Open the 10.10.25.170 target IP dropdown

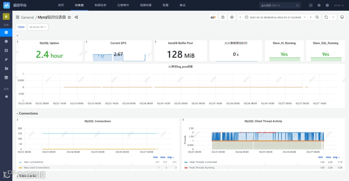pos(37,27)
